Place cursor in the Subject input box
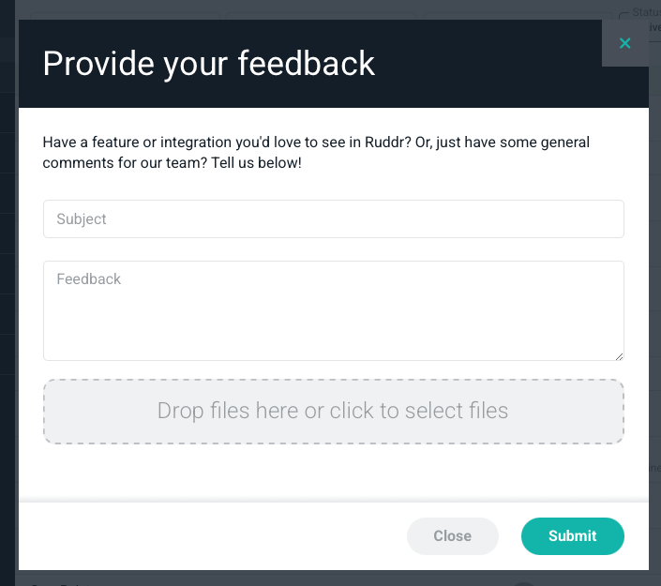 pyautogui.click(x=333, y=218)
